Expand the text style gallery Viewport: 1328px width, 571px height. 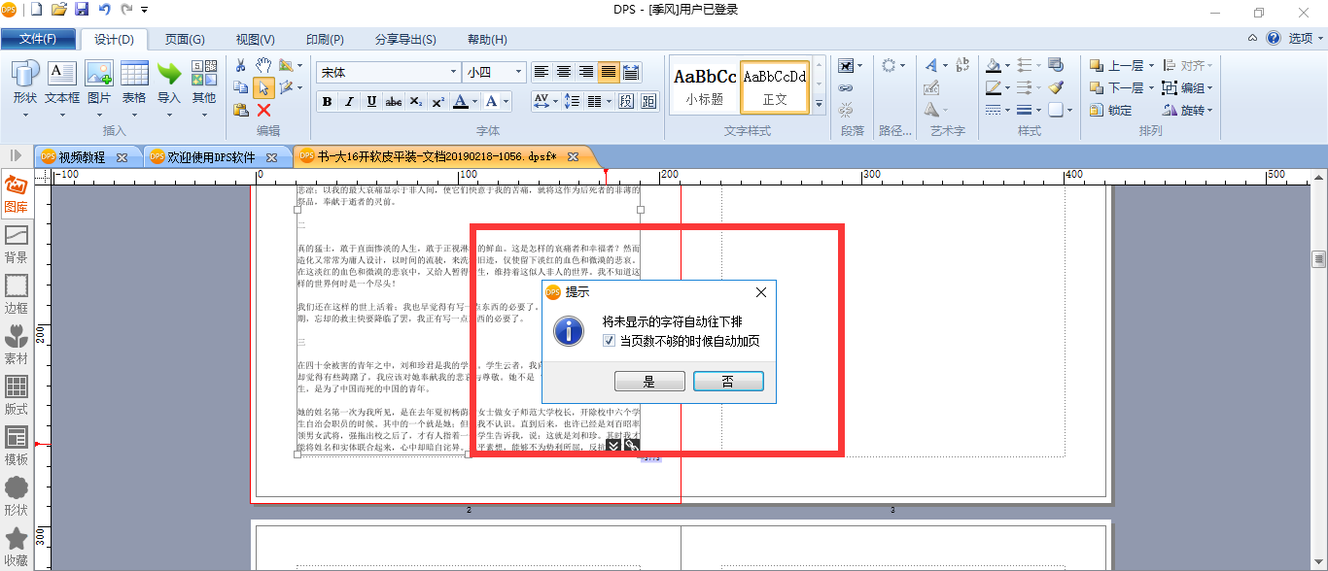[819, 104]
